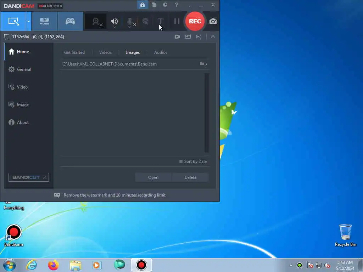Click the video camera icon in the status bar
The width and height of the screenshot is (363, 272).
[177, 37]
